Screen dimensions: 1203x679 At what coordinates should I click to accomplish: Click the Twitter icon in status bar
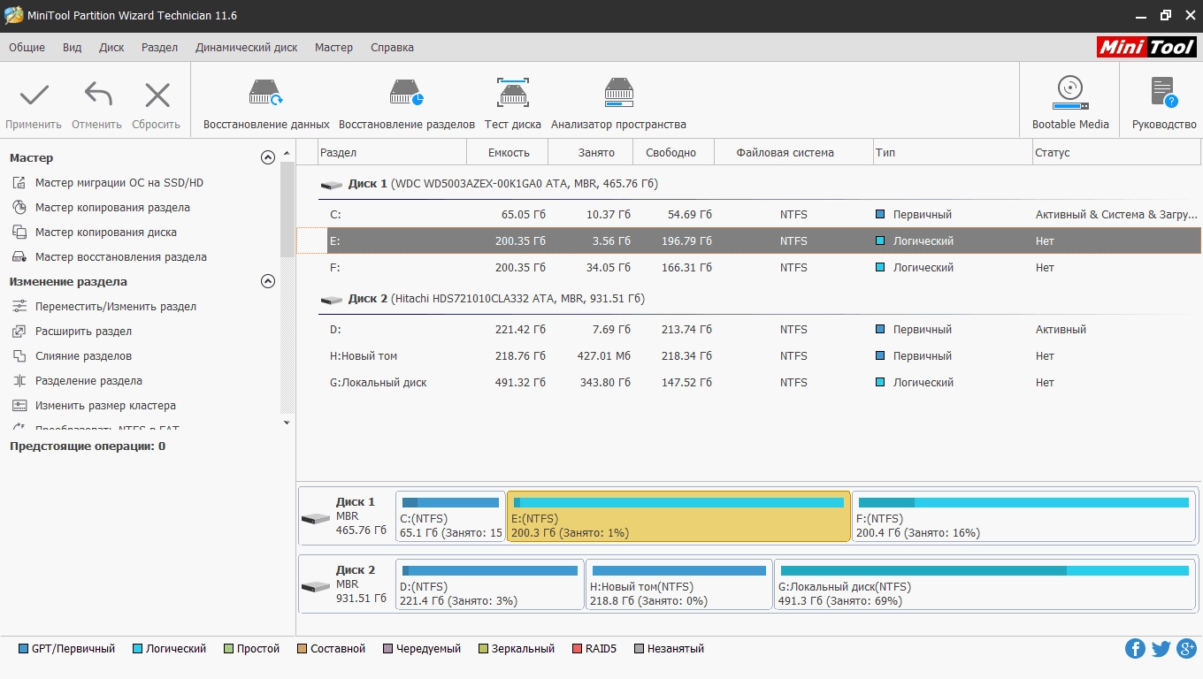[x=1161, y=649]
